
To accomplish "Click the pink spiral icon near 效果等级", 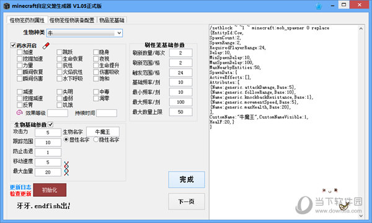I will click(x=19, y=112).
